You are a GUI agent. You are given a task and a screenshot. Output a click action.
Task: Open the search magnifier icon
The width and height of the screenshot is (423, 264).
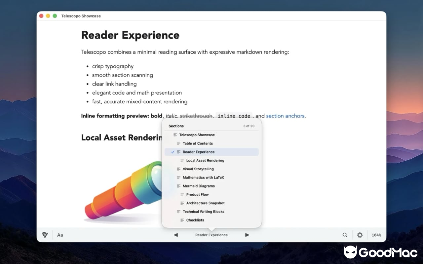(345, 235)
